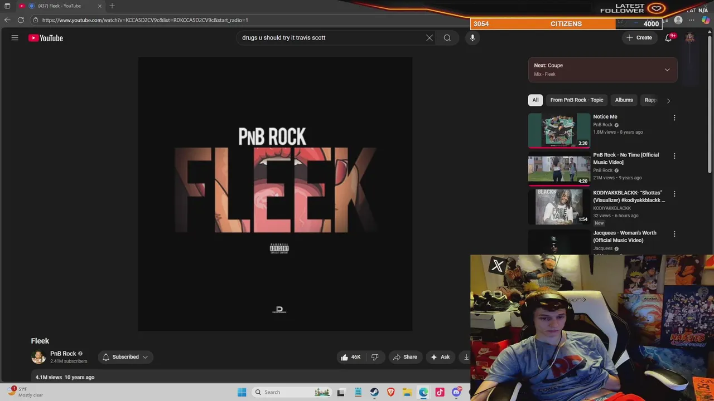Viewport: 714px width, 401px height.
Task: Open Steam from the taskbar
Action: click(x=374, y=392)
